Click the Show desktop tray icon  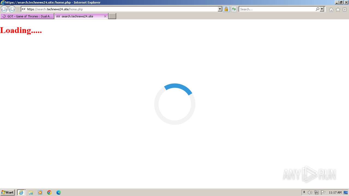click(346, 192)
